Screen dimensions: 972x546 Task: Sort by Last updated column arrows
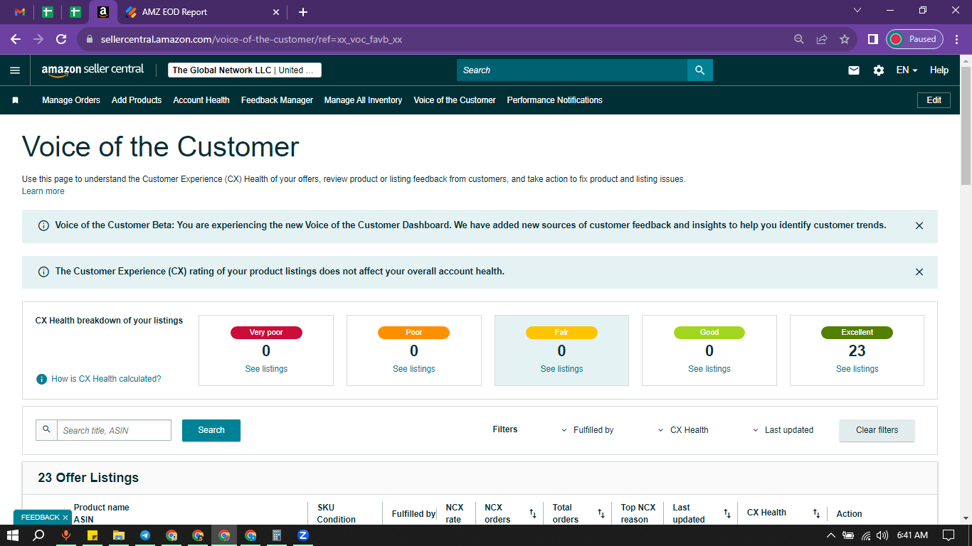click(x=727, y=513)
